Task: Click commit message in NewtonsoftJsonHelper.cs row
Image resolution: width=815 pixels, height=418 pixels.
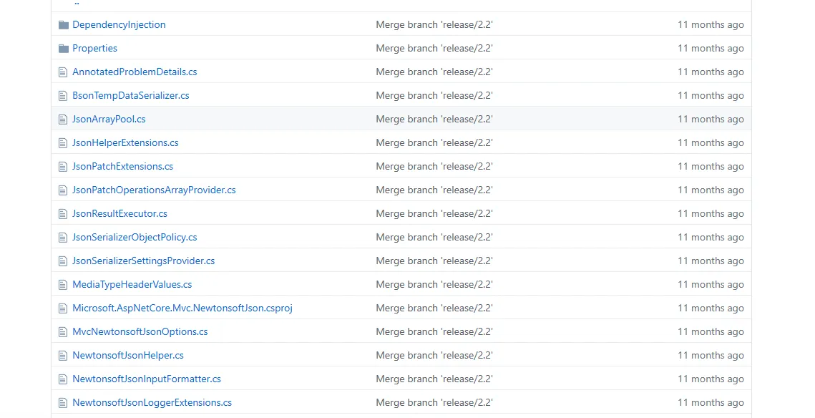Action: [434, 356]
